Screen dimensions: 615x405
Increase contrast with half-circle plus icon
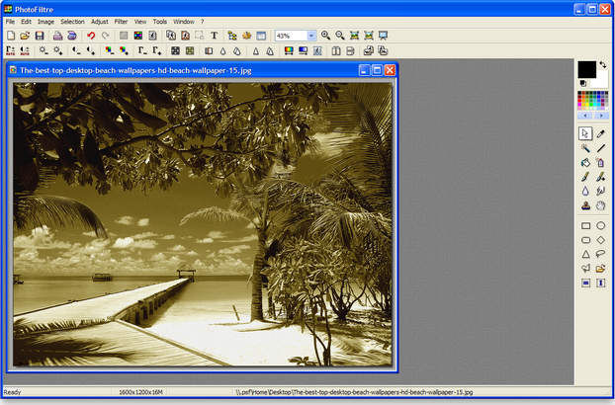point(91,50)
